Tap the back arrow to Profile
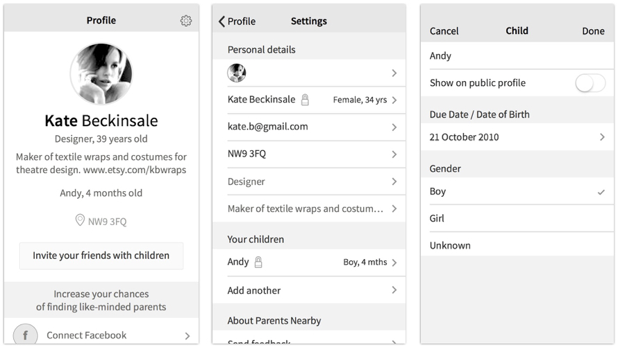 coord(222,21)
